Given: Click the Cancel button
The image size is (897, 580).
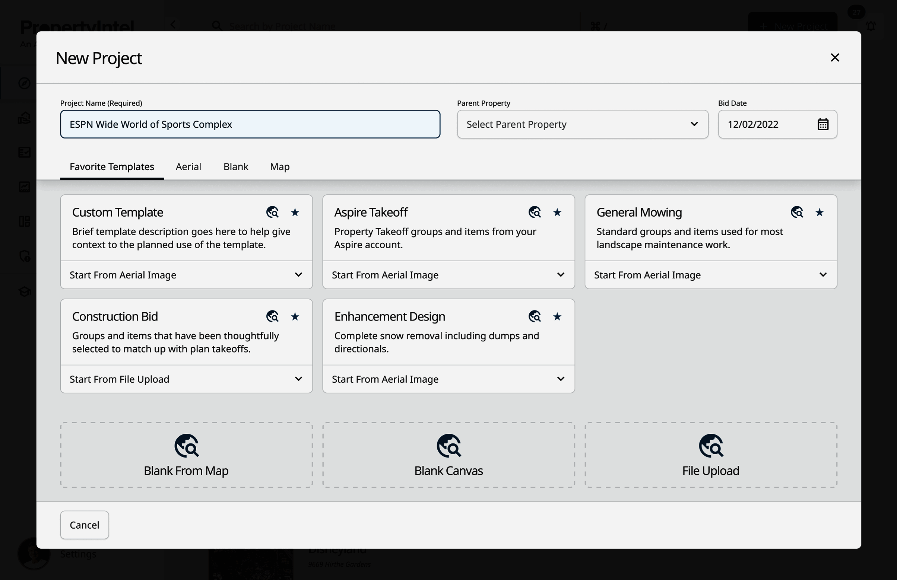Looking at the screenshot, I should [85, 525].
